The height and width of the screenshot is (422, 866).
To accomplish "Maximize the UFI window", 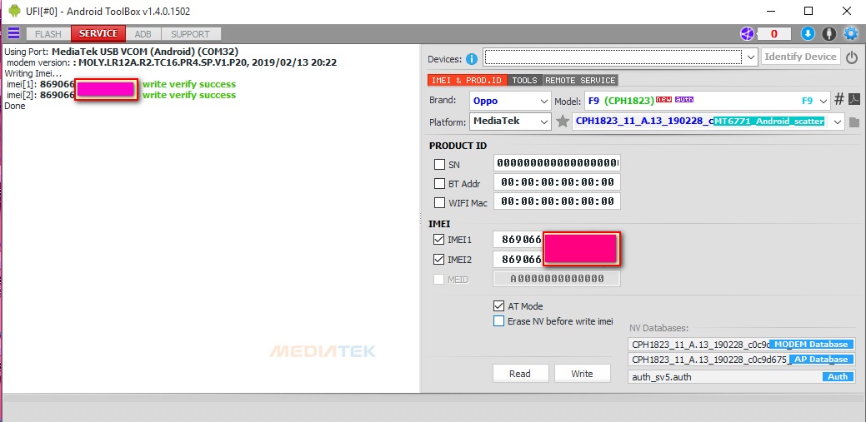I will tap(808, 11).
